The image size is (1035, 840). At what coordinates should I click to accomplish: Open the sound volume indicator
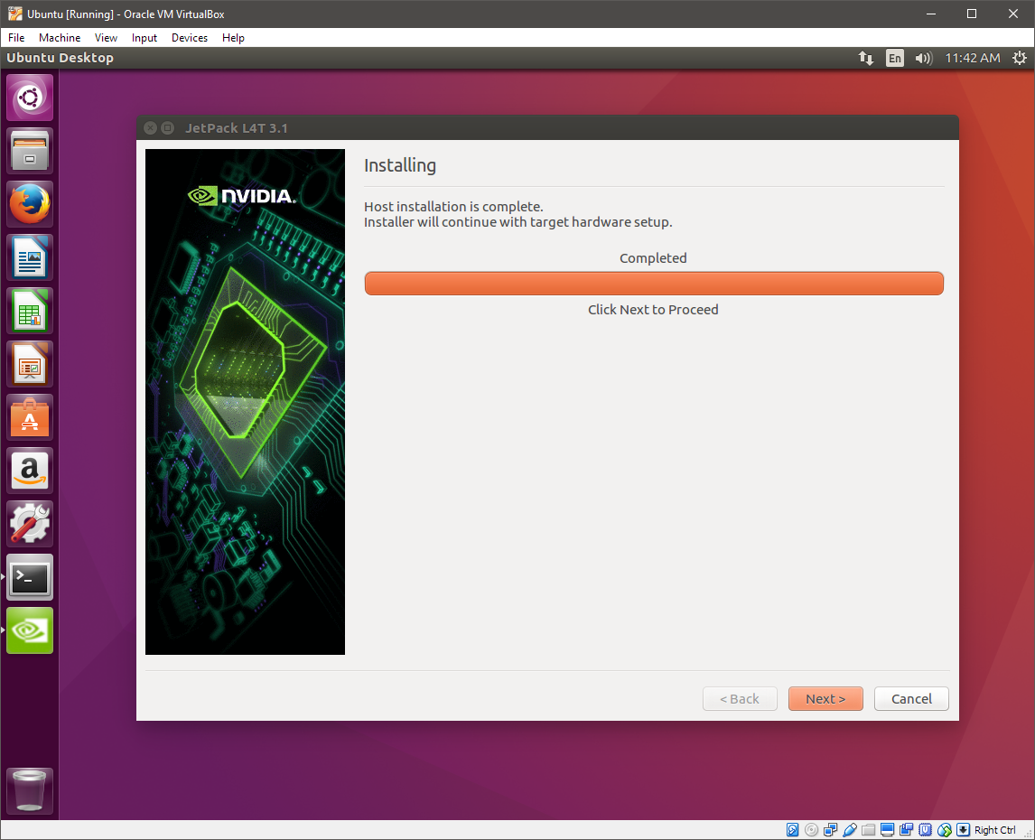(923, 58)
